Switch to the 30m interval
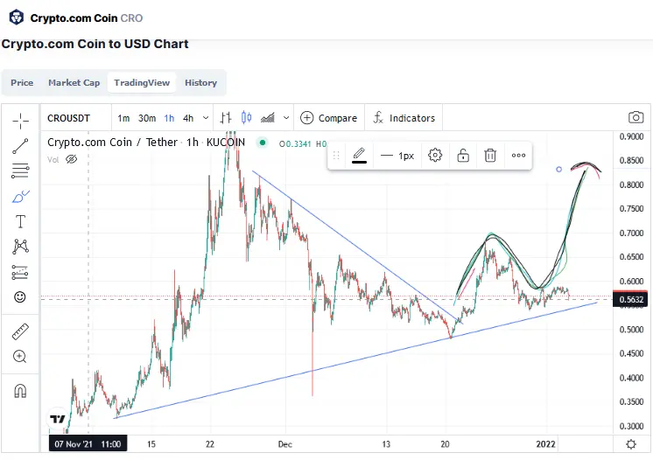The image size is (653, 460). 147,118
